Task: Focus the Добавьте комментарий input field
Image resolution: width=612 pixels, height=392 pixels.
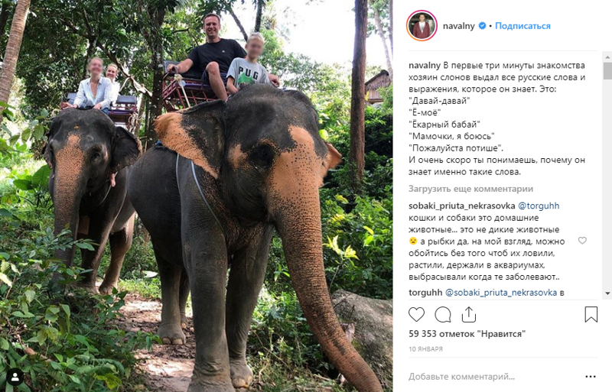Action: [493, 377]
